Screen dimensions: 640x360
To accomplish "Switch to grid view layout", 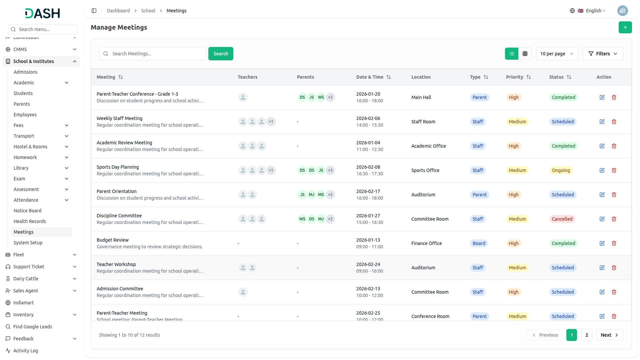I will tap(525, 54).
